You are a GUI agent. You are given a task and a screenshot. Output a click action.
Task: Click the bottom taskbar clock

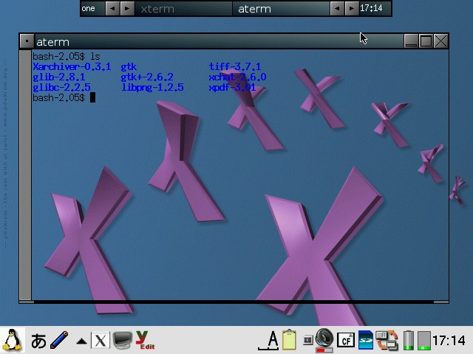(x=449, y=340)
